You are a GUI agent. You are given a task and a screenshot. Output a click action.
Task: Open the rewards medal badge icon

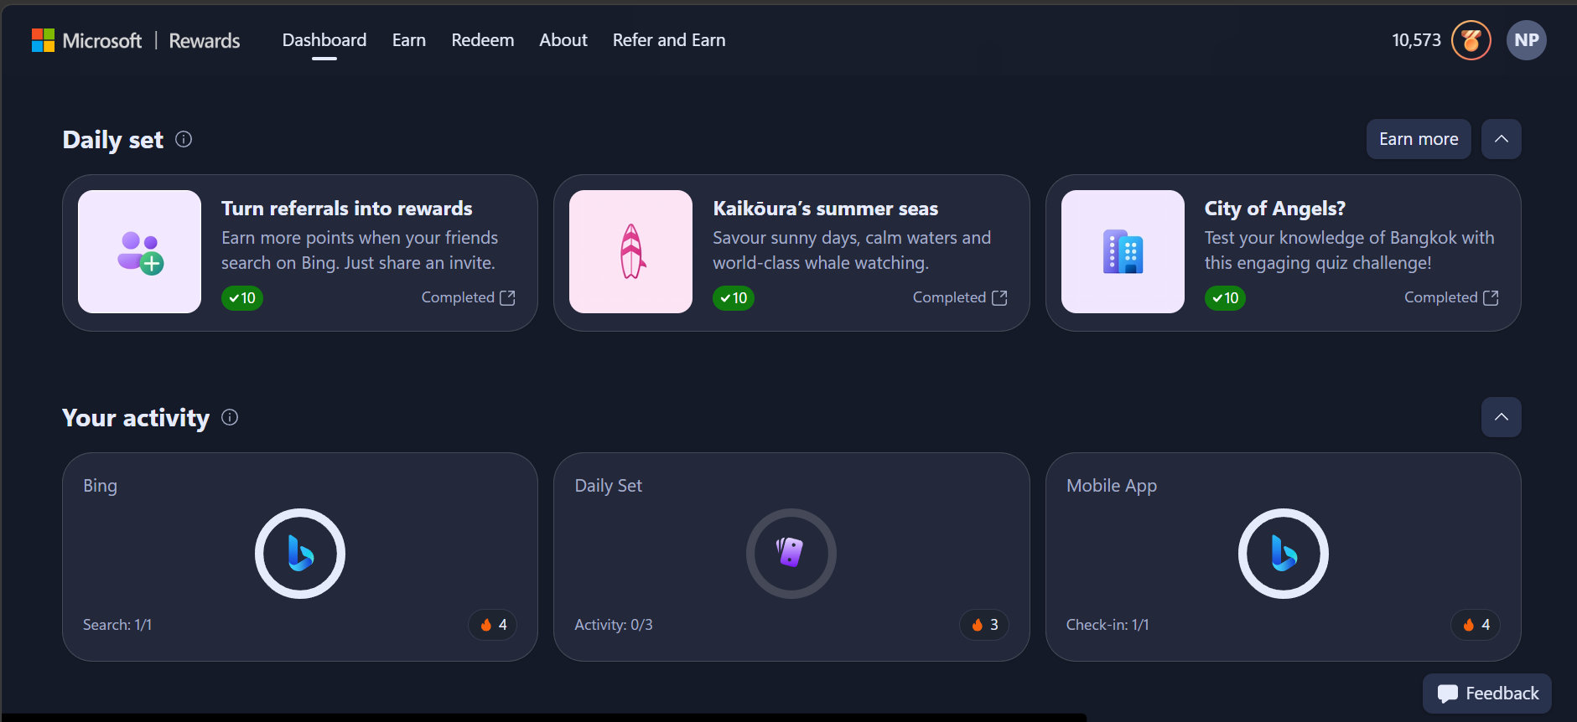pyautogui.click(x=1471, y=40)
